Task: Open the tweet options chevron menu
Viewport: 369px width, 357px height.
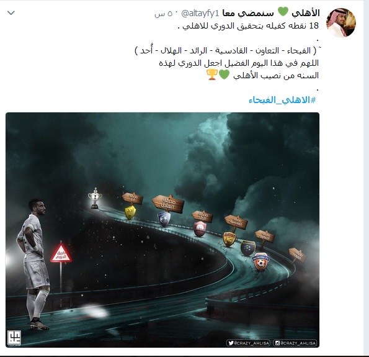Action: pos(11,12)
